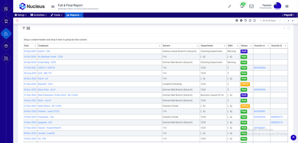Open Status column options menu
This screenshot has height=143, width=298.
[x=251, y=46]
